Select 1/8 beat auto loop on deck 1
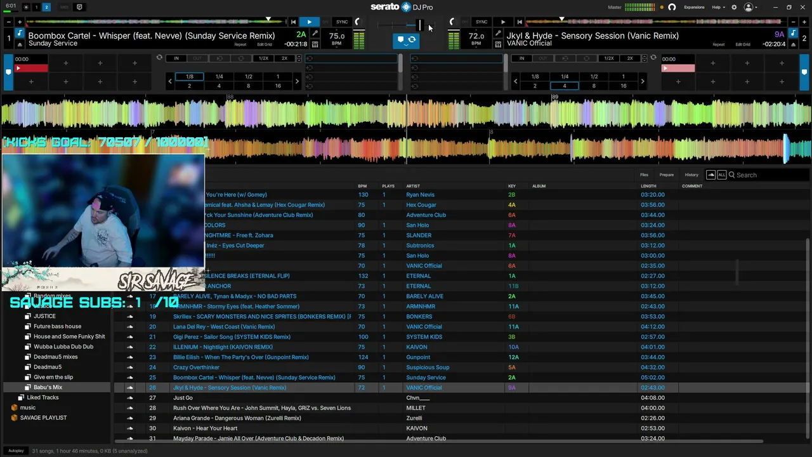Screen dimensions: 812x457 [x=189, y=76]
